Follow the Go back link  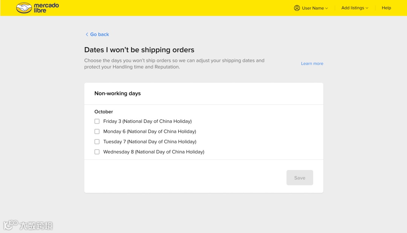point(99,34)
